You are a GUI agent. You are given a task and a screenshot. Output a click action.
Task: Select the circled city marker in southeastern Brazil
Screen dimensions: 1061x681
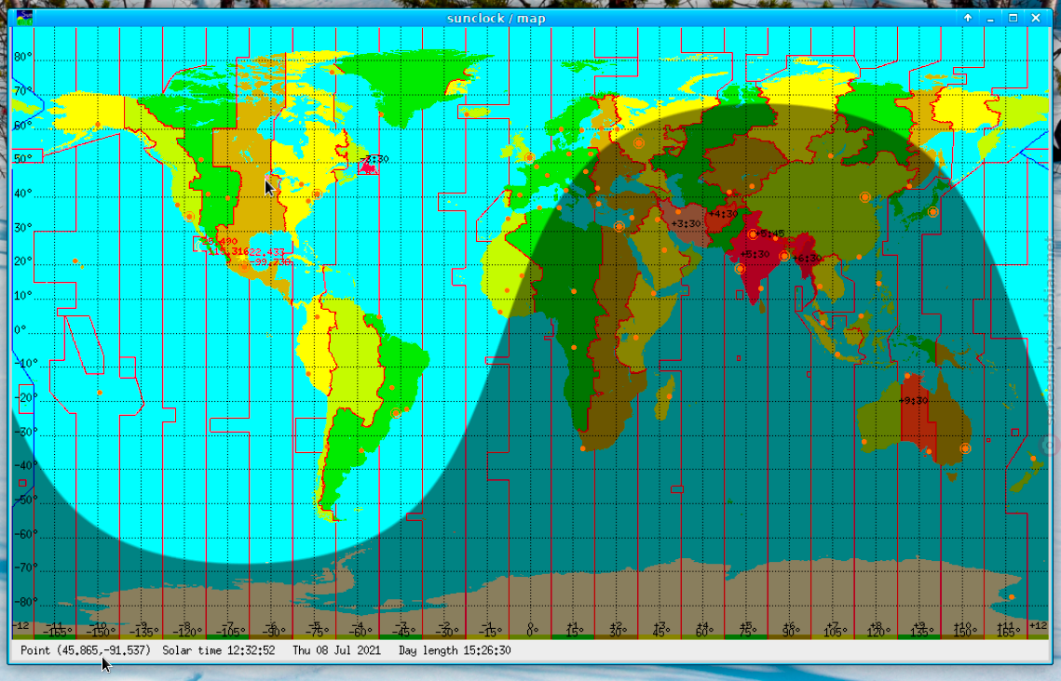pos(396,413)
